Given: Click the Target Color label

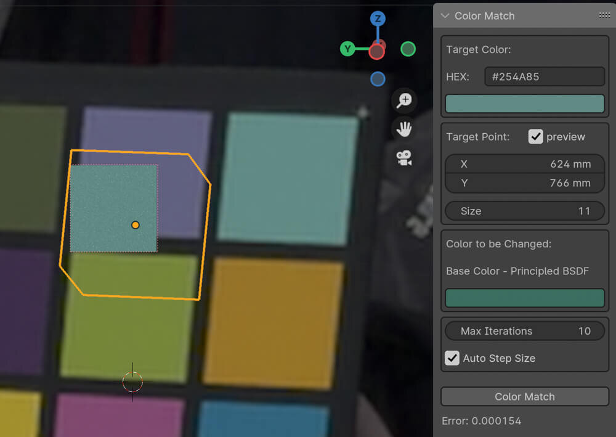Looking at the screenshot, I should [479, 49].
